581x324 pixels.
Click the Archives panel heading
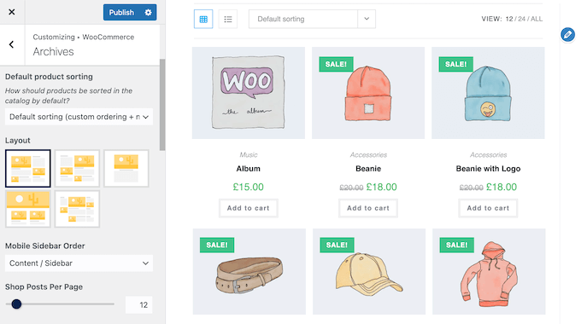click(53, 52)
